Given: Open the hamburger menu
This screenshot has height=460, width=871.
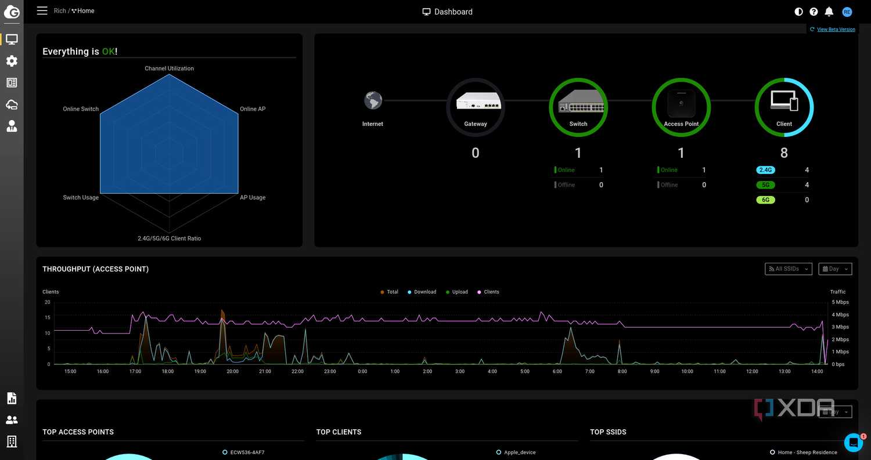Looking at the screenshot, I should click(42, 10).
